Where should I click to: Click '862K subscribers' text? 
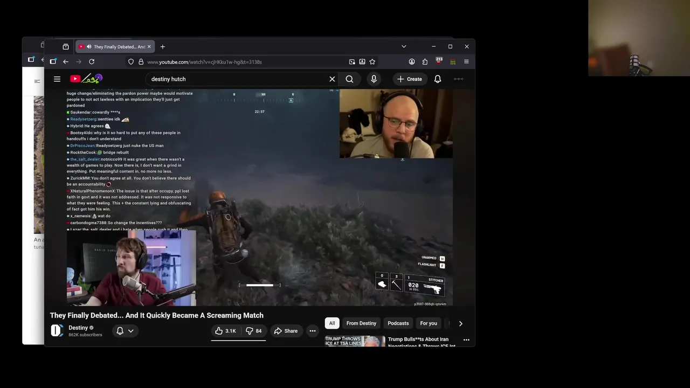pyautogui.click(x=85, y=335)
